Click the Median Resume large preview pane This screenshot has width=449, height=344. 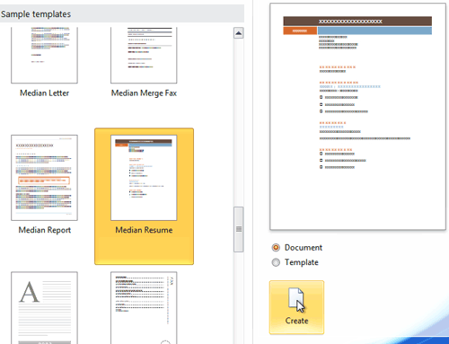pos(357,117)
